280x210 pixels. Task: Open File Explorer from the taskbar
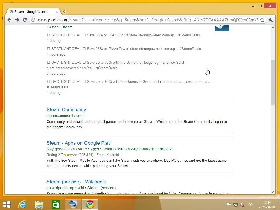tap(39, 205)
